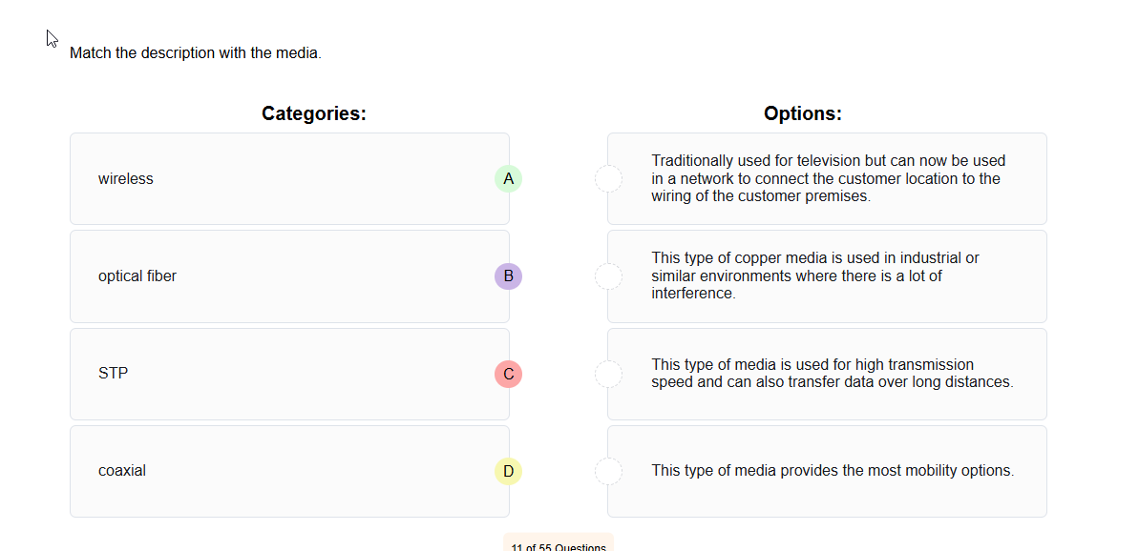1139x551 pixels.
Task: Click the optical fiber category card
Action: [x=286, y=276]
